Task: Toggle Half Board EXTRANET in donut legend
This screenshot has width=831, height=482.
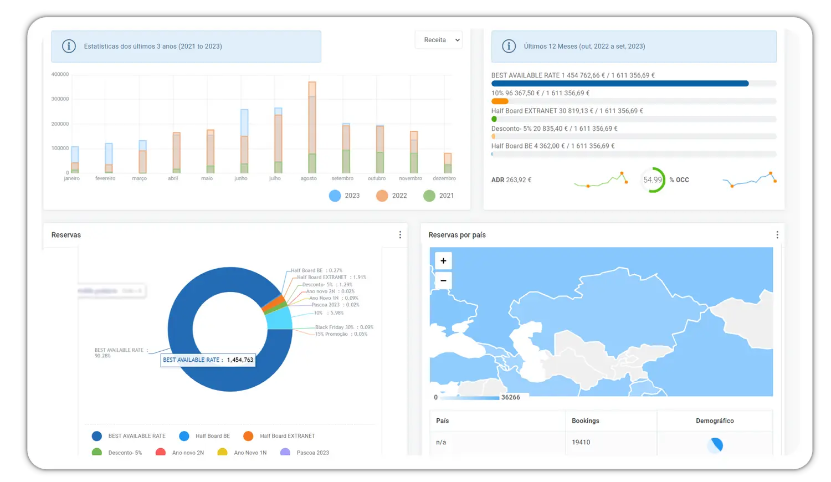Action: (280, 436)
